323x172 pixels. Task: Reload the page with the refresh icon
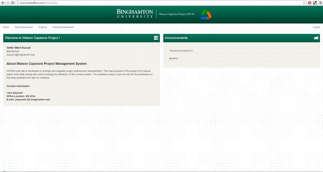[13, 3]
